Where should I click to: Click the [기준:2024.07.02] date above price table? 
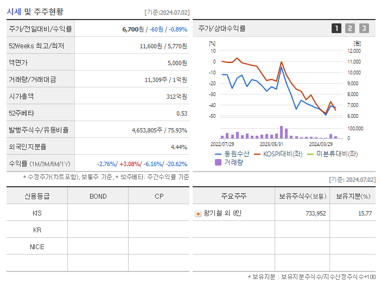point(167,12)
